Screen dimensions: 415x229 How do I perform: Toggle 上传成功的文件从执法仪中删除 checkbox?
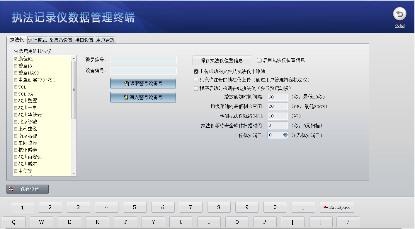[196, 72]
